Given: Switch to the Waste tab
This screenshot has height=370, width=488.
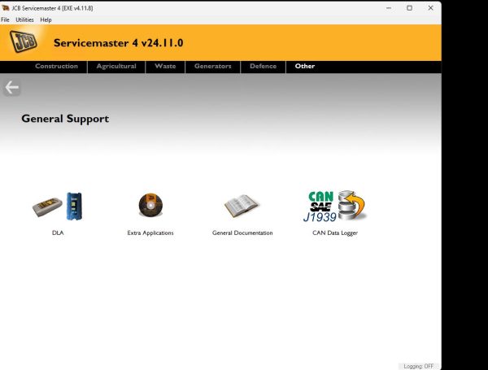Looking at the screenshot, I should click(165, 66).
